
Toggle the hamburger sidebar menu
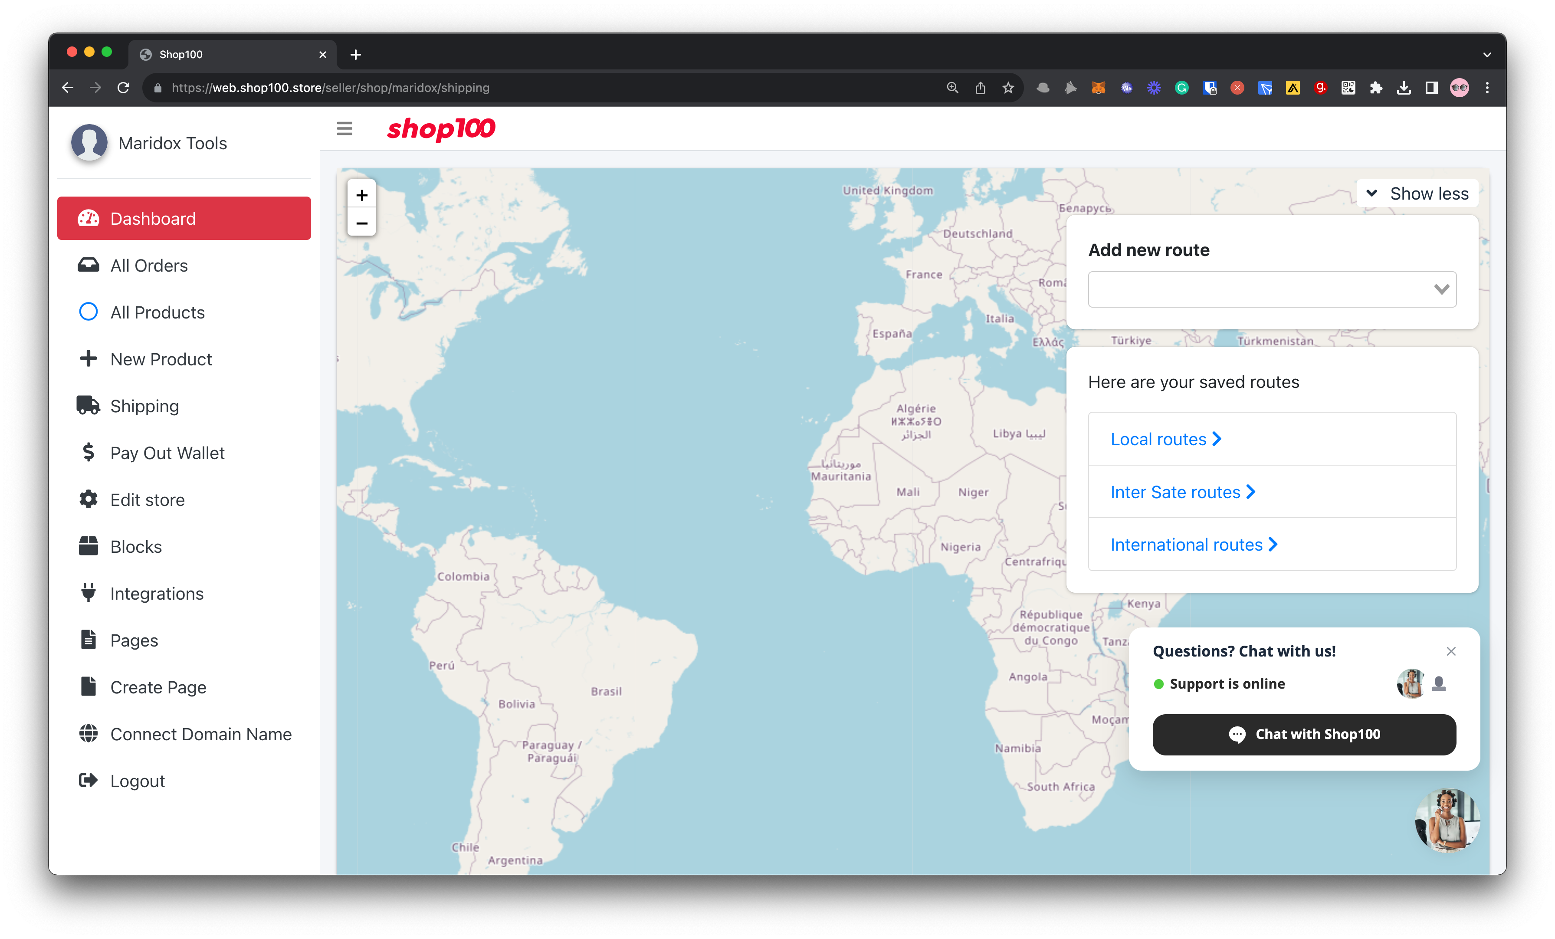pos(344,129)
